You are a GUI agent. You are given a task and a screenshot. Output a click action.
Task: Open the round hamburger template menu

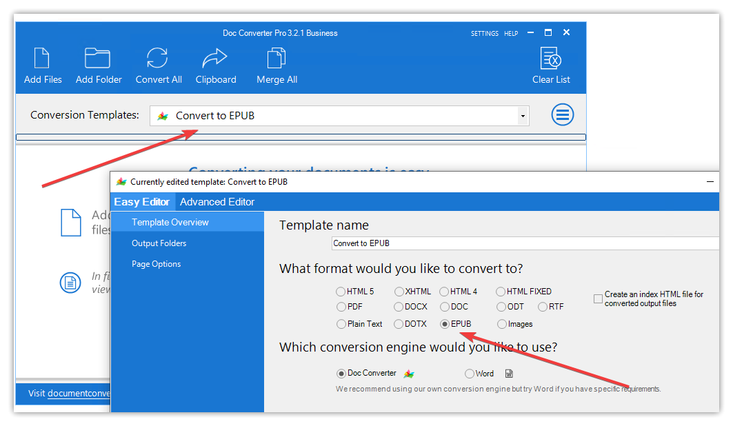click(563, 114)
